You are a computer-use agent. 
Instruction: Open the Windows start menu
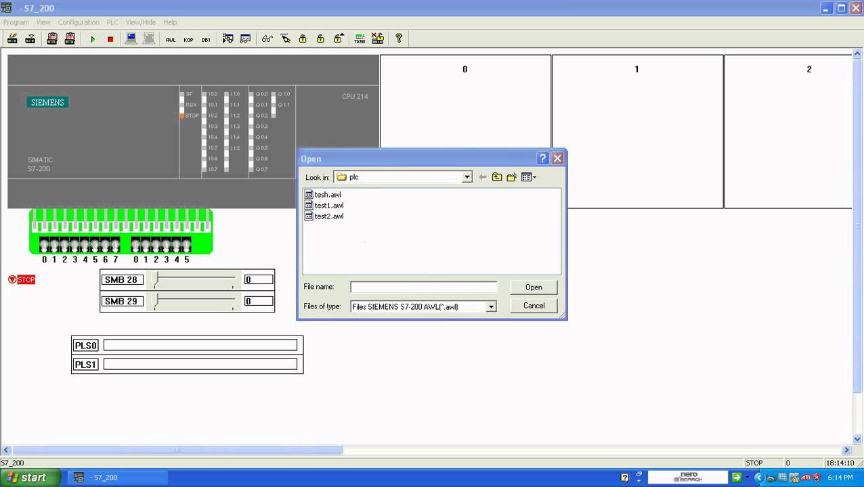pos(30,478)
